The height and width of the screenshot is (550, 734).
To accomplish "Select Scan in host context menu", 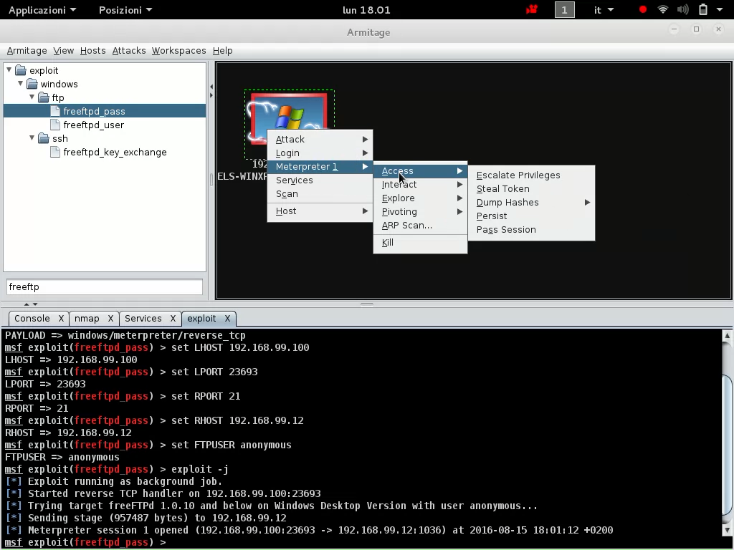I will [x=320, y=193].
